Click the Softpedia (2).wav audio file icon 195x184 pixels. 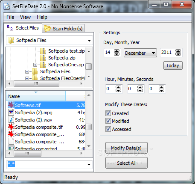click(11, 120)
